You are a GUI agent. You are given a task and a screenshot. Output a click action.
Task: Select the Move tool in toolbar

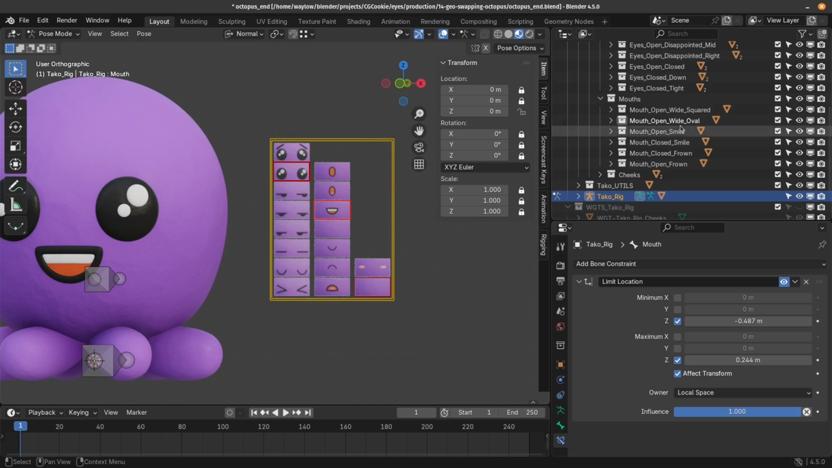click(16, 109)
